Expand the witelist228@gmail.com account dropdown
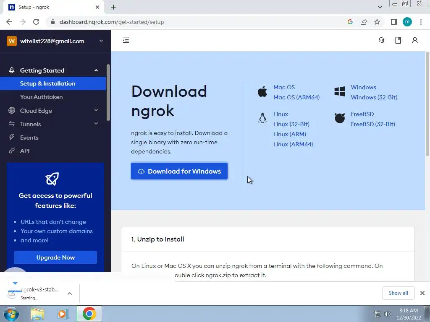 [101, 41]
